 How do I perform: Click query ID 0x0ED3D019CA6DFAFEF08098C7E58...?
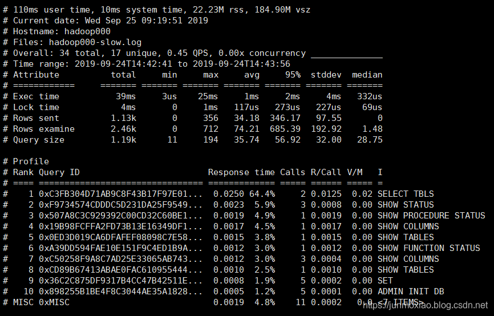coord(121,237)
